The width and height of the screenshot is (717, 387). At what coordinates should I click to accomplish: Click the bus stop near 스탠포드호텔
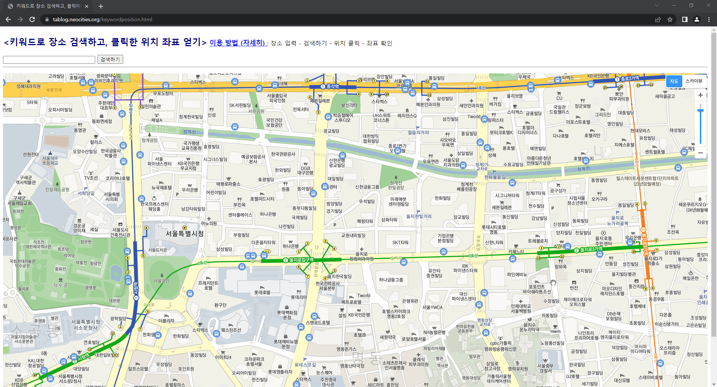pyautogui.click(x=314, y=316)
